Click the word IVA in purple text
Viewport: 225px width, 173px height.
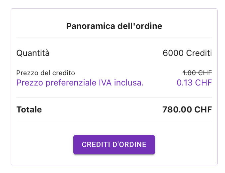[105, 83]
